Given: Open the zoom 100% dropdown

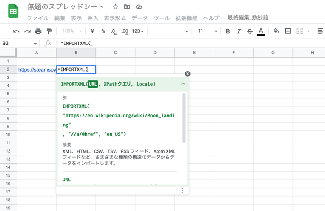Looking at the screenshot, I should tap(72, 31).
